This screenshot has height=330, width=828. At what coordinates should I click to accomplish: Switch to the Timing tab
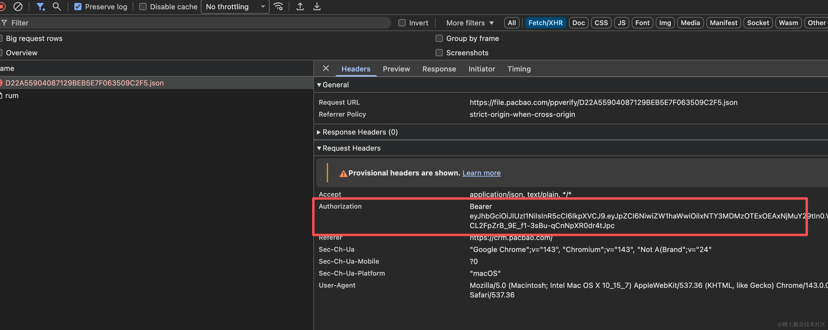click(x=519, y=69)
